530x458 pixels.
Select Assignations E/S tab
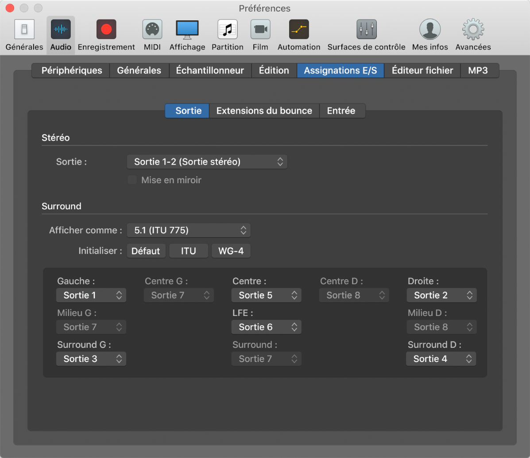340,70
